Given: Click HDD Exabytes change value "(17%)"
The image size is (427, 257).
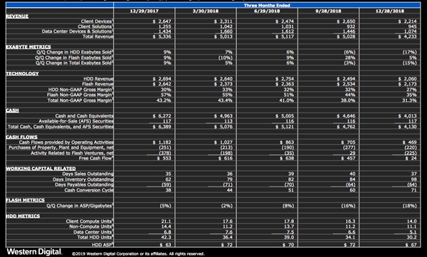Looking at the screenshot, I should 409,52.
